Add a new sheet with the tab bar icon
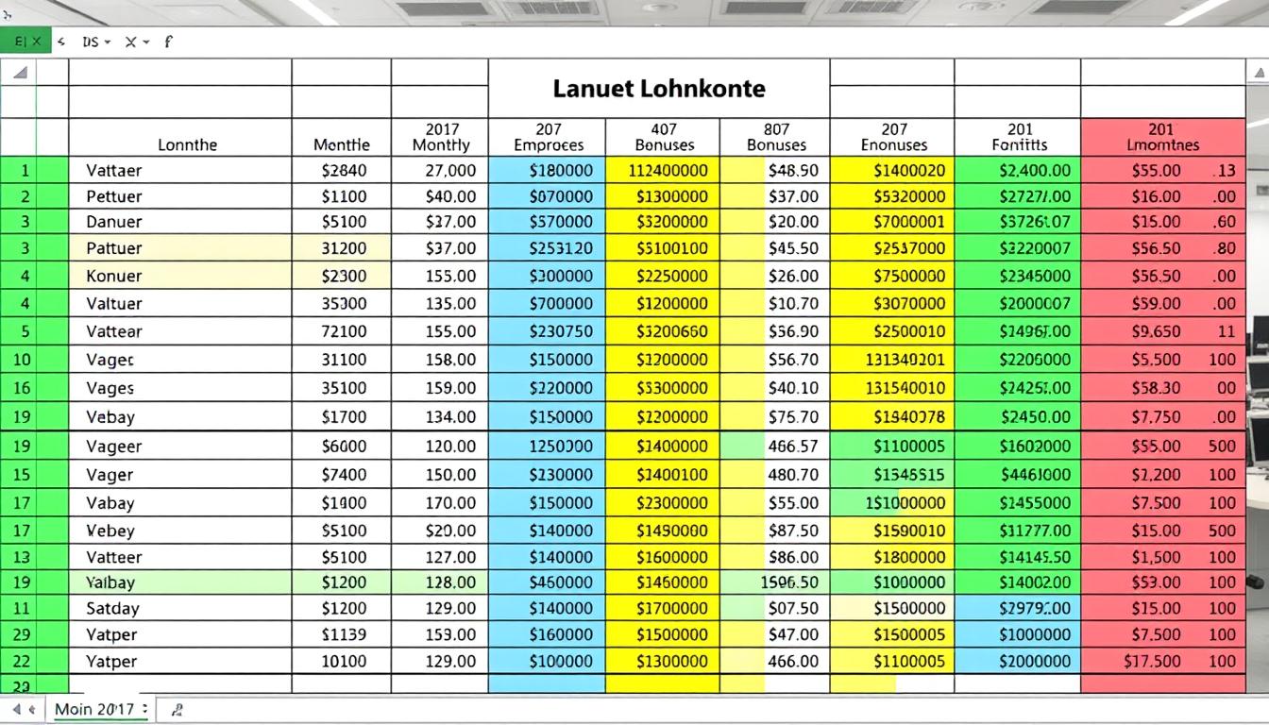 point(178,709)
